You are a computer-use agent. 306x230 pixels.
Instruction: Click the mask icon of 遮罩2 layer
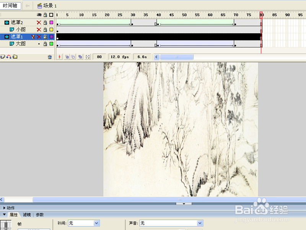pos(7,23)
